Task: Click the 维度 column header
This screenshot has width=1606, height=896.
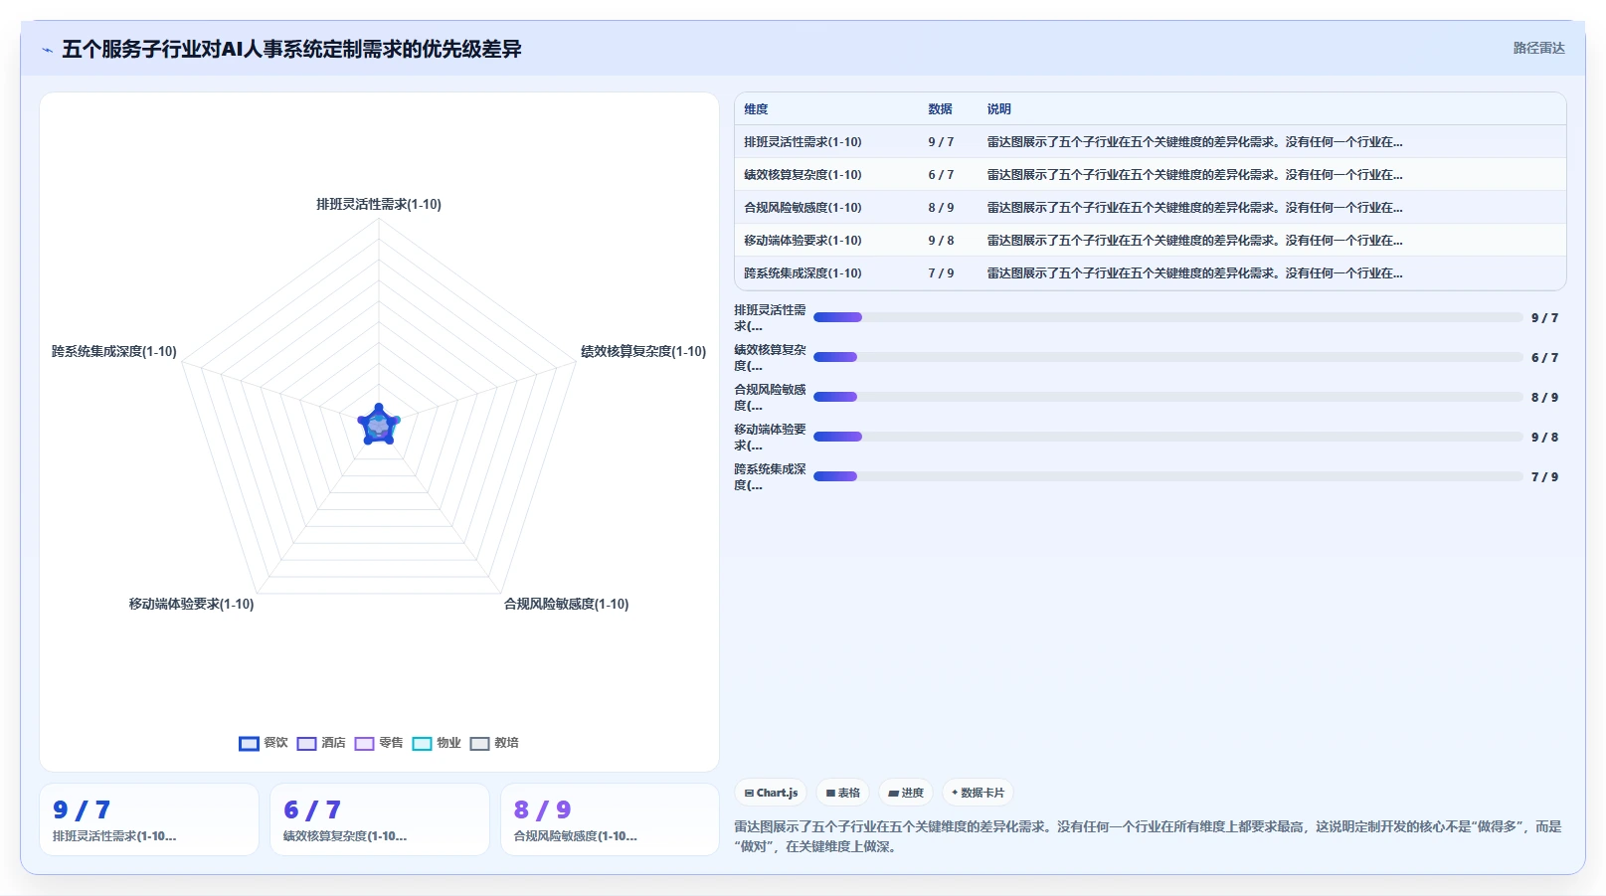Action: tap(756, 109)
